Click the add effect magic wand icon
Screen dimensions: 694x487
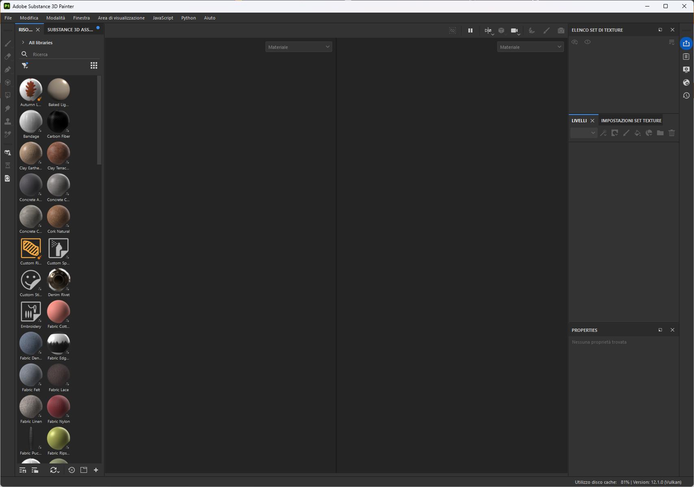(x=603, y=133)
